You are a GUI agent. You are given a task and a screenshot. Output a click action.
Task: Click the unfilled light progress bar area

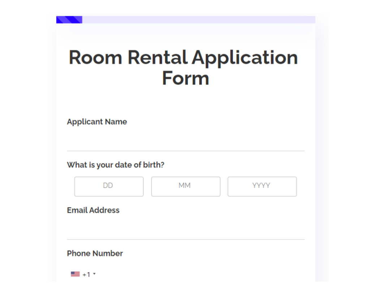(x=199, y=20)
